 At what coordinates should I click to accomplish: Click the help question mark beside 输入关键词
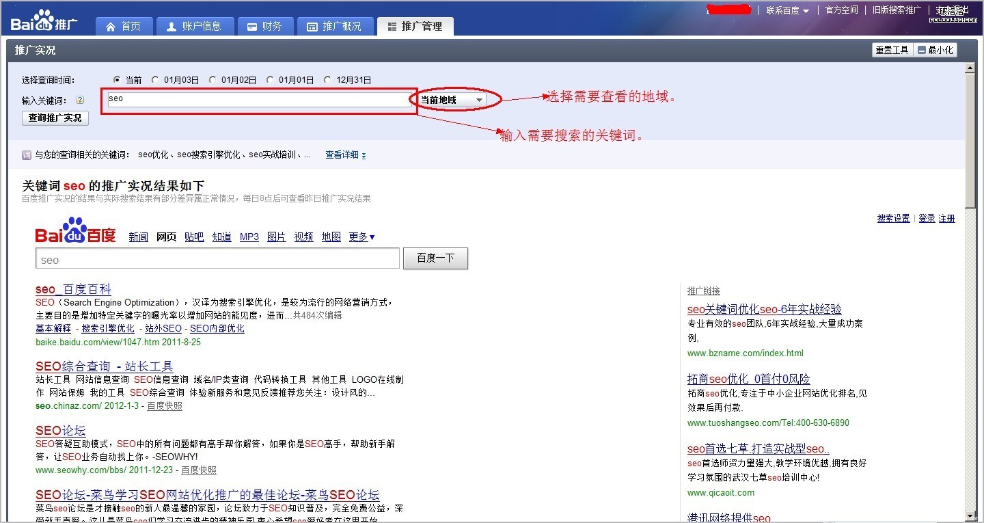(80, 100)
